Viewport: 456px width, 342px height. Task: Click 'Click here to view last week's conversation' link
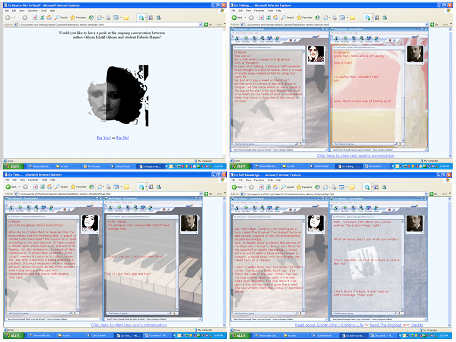point(355,156)
